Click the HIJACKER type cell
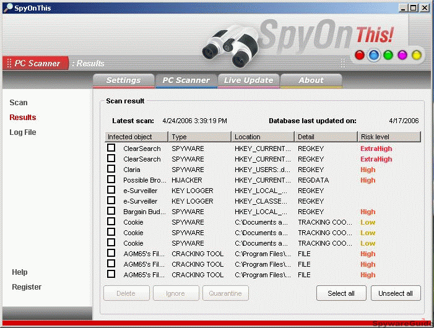 tap(187, 180)
